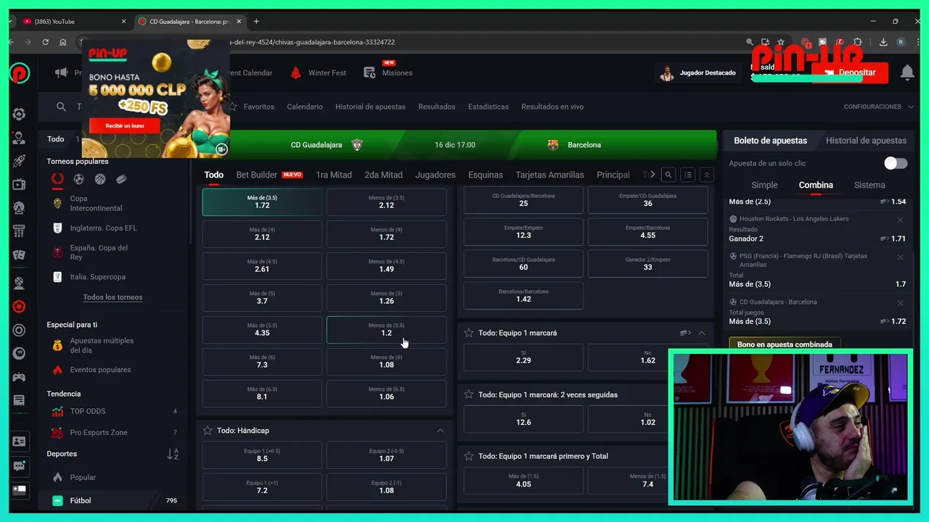This screenshot has width=929, height=522.
Task: Open the chat icon at sidebar bottom
Action: [19, 466]
